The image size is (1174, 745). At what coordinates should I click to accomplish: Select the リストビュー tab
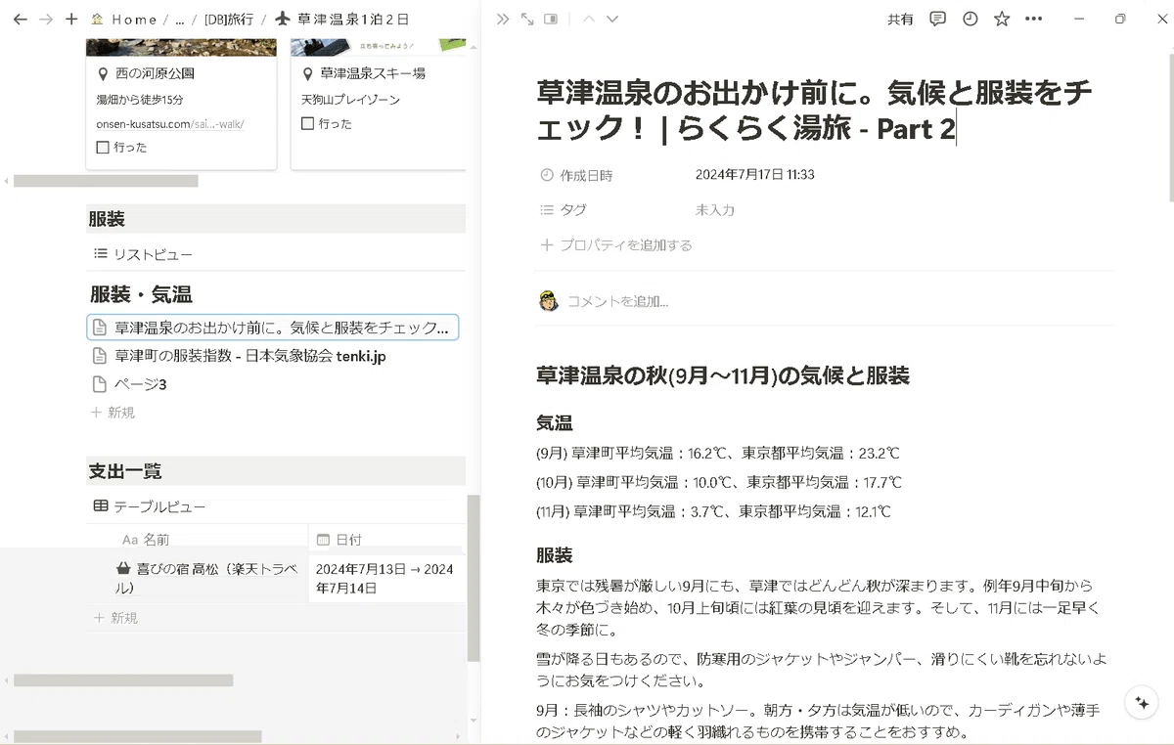(x=143, y=254)
